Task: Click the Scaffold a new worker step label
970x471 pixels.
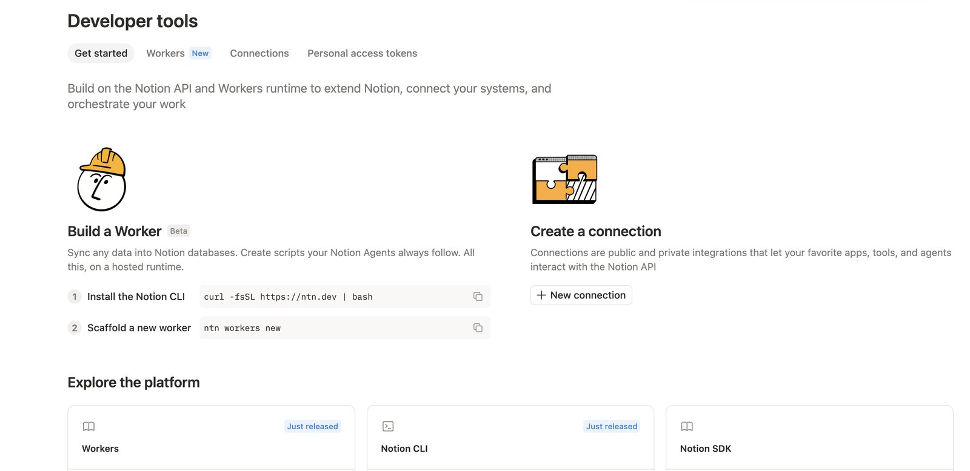Action: point(139,328)
